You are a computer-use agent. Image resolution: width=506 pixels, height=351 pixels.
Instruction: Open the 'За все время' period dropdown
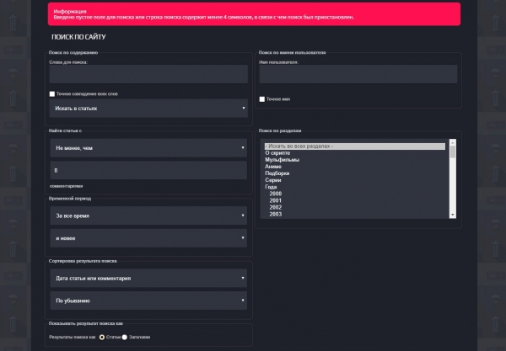click(x=148, y=215)
